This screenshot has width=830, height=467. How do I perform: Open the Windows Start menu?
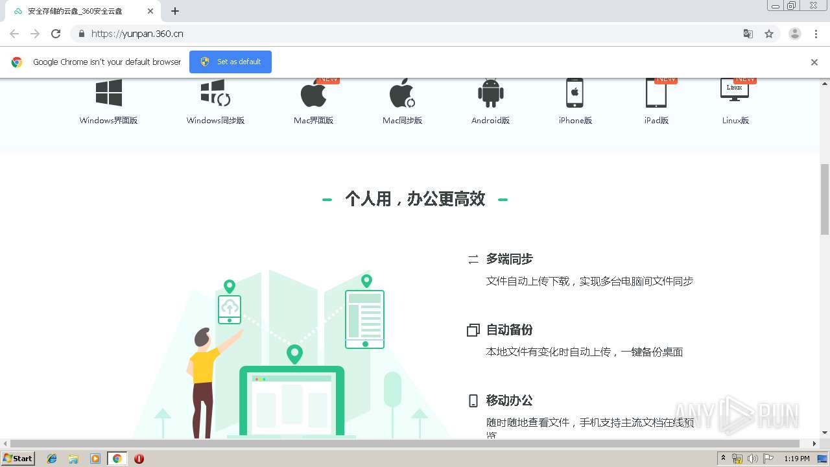(18, 458)
